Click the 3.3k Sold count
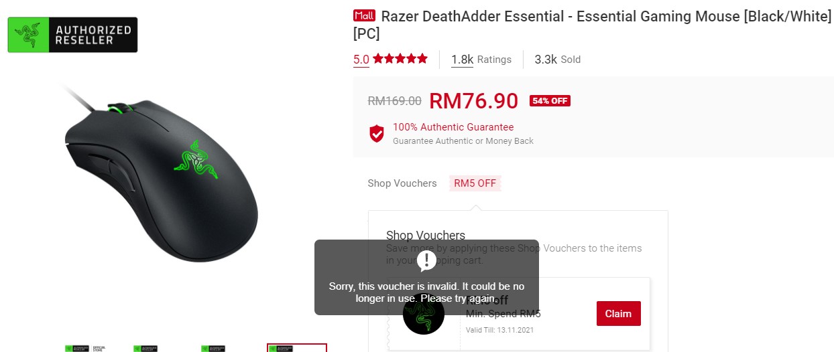 (x=557, y=60)
